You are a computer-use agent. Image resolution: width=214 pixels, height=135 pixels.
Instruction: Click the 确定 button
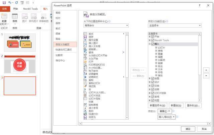coord(188,129)
